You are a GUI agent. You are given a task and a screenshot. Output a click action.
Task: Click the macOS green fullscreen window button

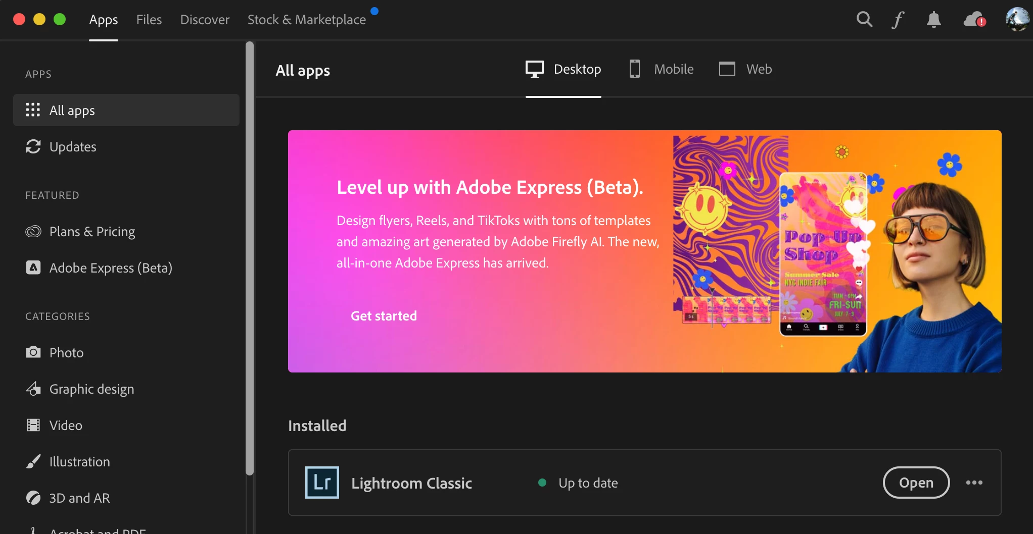point(60,19)
